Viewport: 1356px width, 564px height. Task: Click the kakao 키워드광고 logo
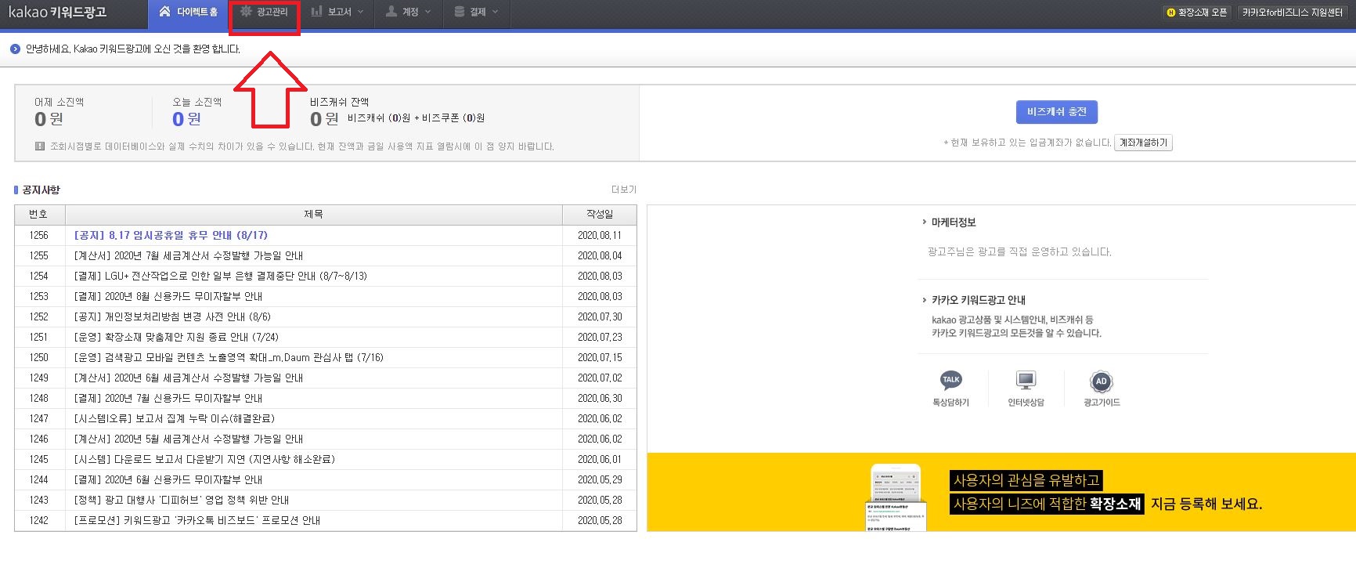click(x=57, y=13)
